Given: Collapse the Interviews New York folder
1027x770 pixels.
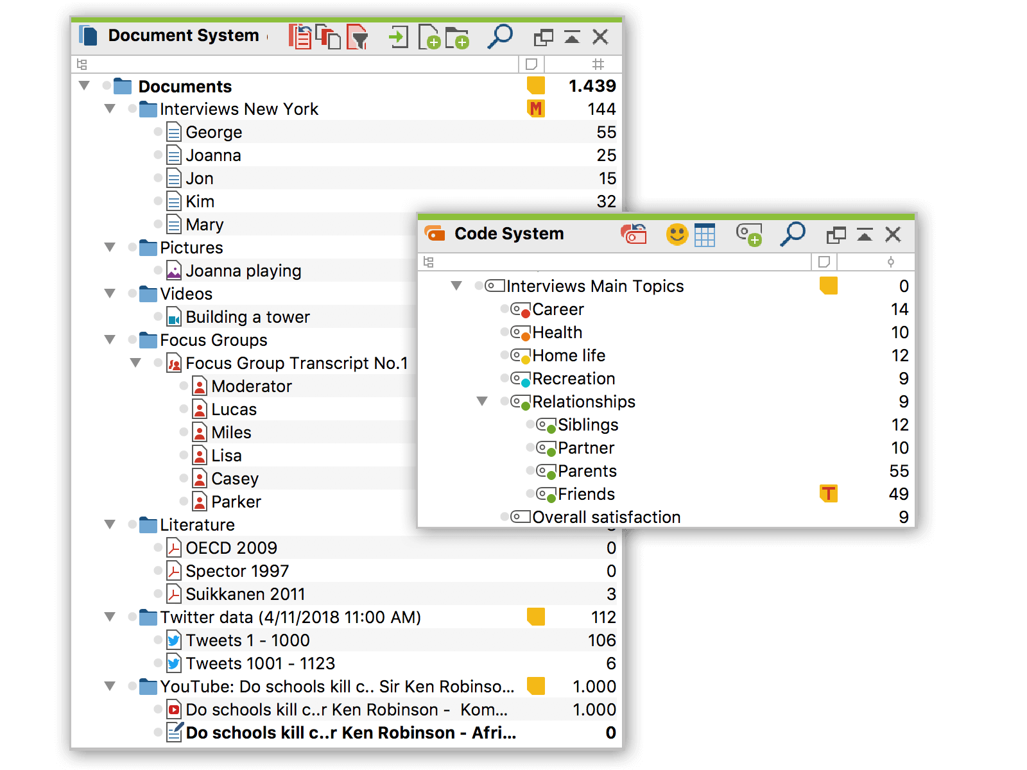Looking at the screenshot, I should pos(110,109).
